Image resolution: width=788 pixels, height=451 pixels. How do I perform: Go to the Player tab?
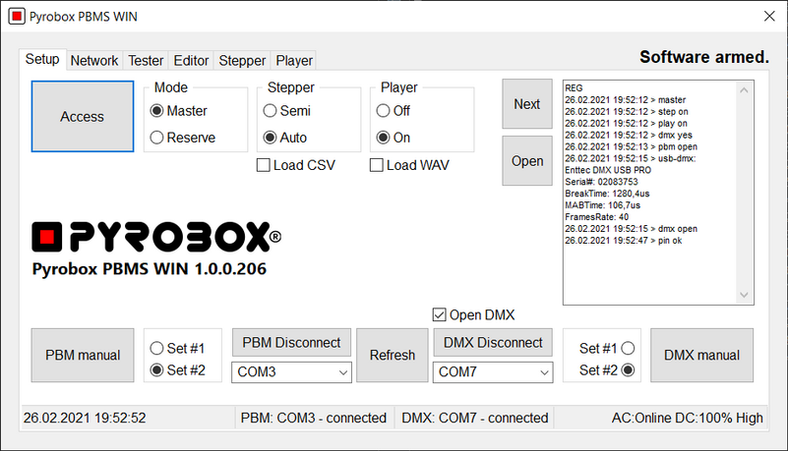294,61
